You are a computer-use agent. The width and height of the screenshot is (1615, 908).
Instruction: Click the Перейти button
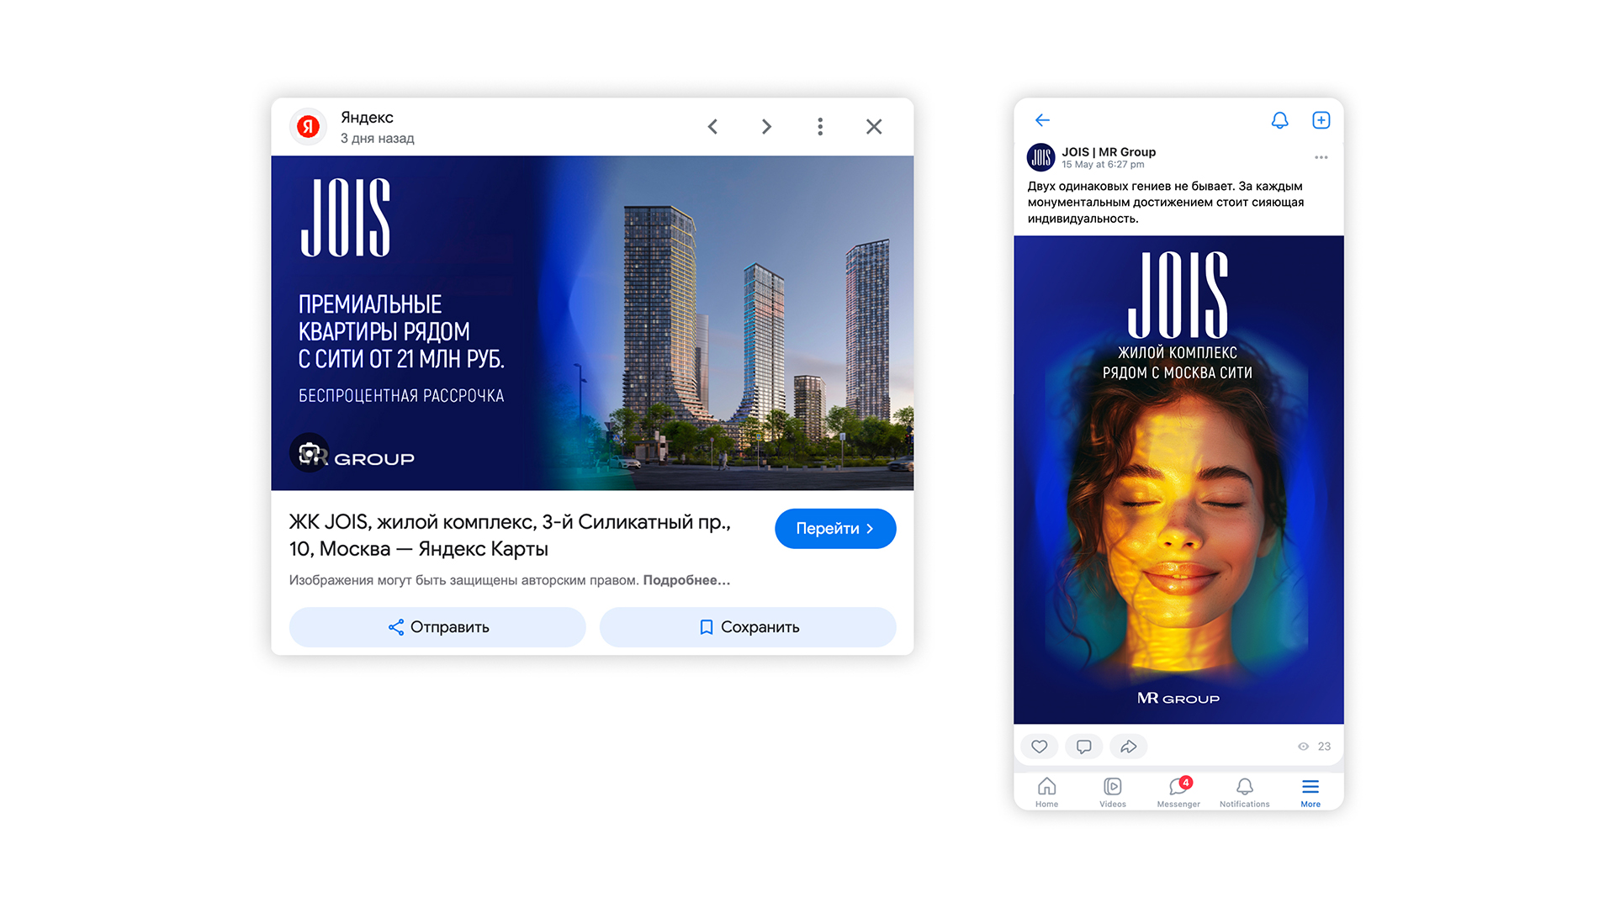[x=835, y=529]
